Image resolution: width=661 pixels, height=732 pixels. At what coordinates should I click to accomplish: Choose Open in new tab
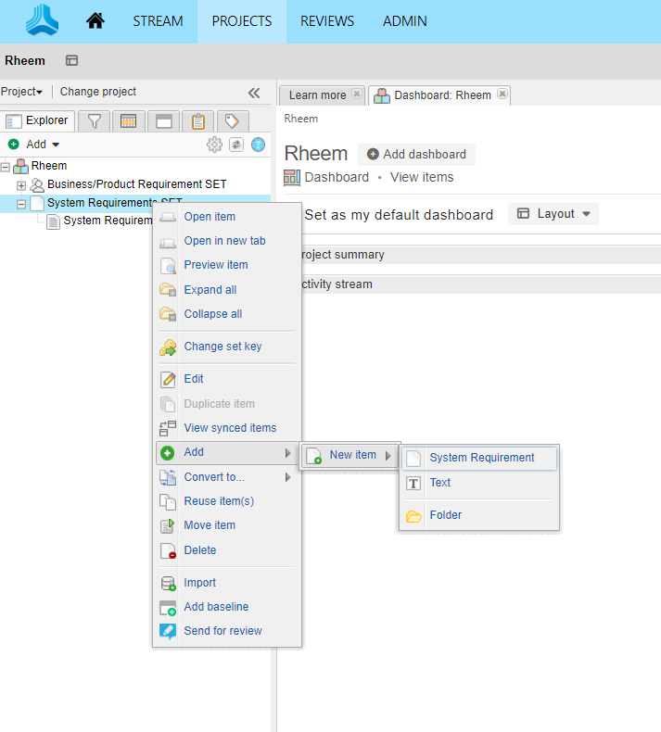226,241
